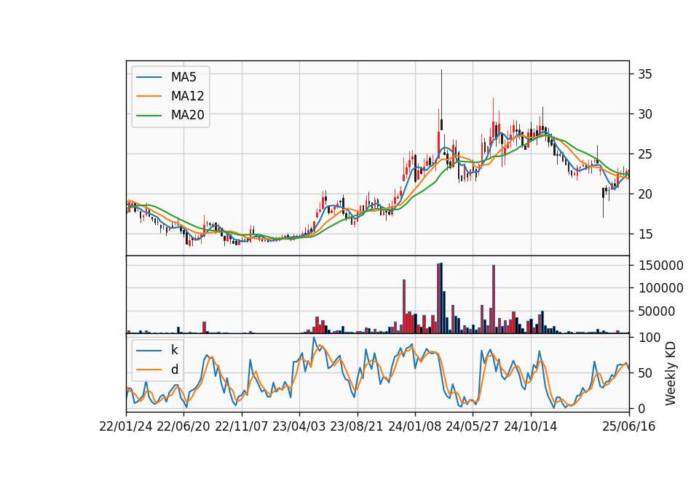Click the KD axis value 50
The width and height of the screenshot is (699, 502).
pos(644,372)
